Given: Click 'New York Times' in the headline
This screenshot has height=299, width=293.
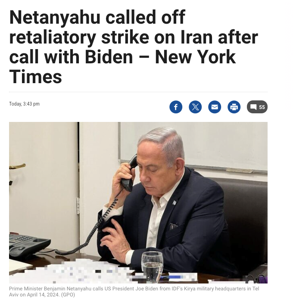Looking at the screenshot, I should pyautogui.click(x=122, y=67).
